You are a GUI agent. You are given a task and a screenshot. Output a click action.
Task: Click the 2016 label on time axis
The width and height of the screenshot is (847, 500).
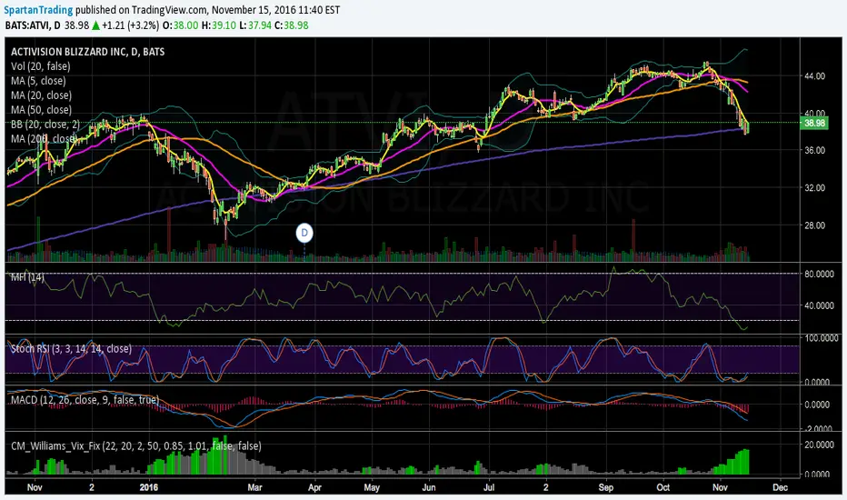(148, 487)
